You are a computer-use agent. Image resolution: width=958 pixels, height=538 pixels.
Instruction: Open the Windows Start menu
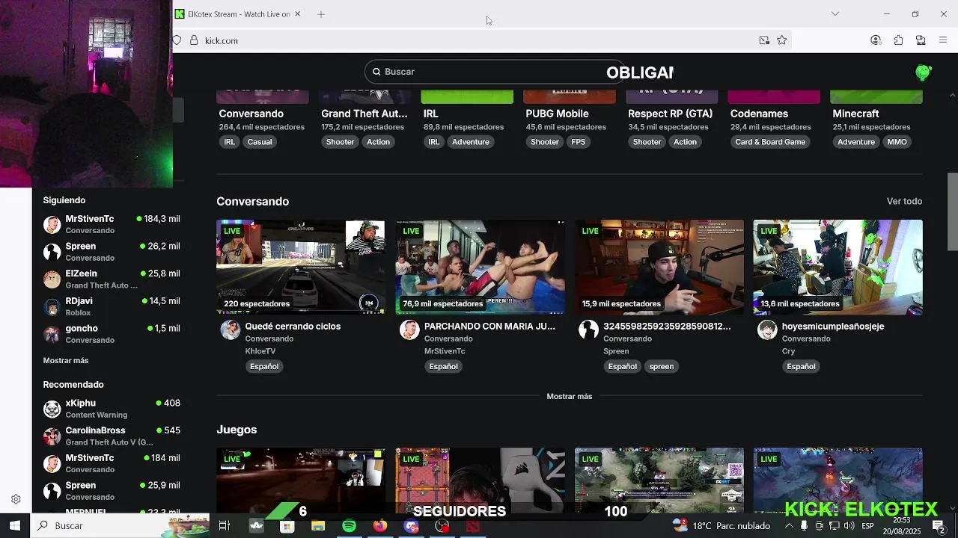click(14, 525)
